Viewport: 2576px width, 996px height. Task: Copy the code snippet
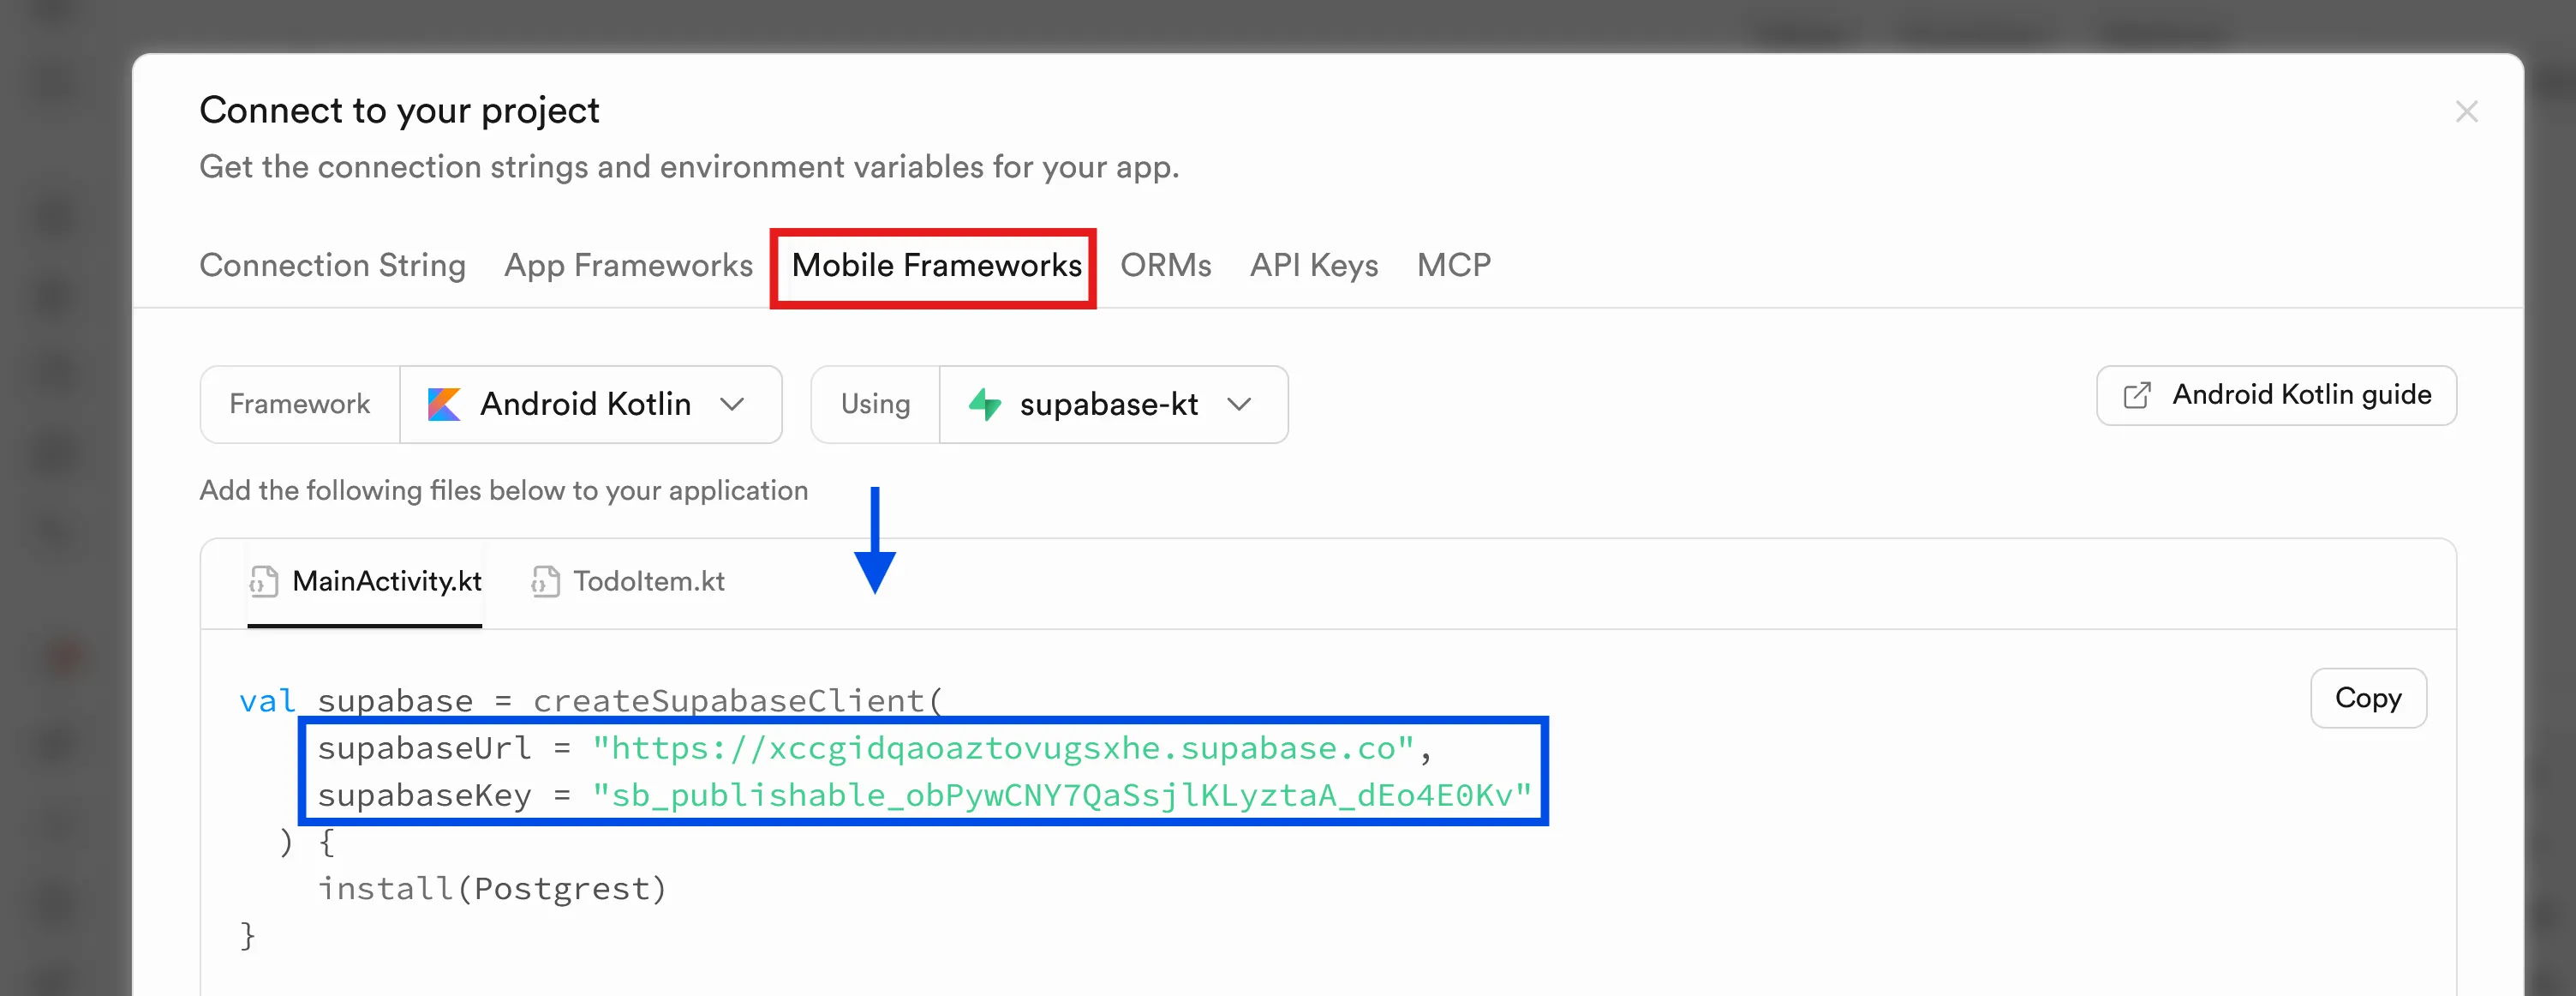(2367, 698)
